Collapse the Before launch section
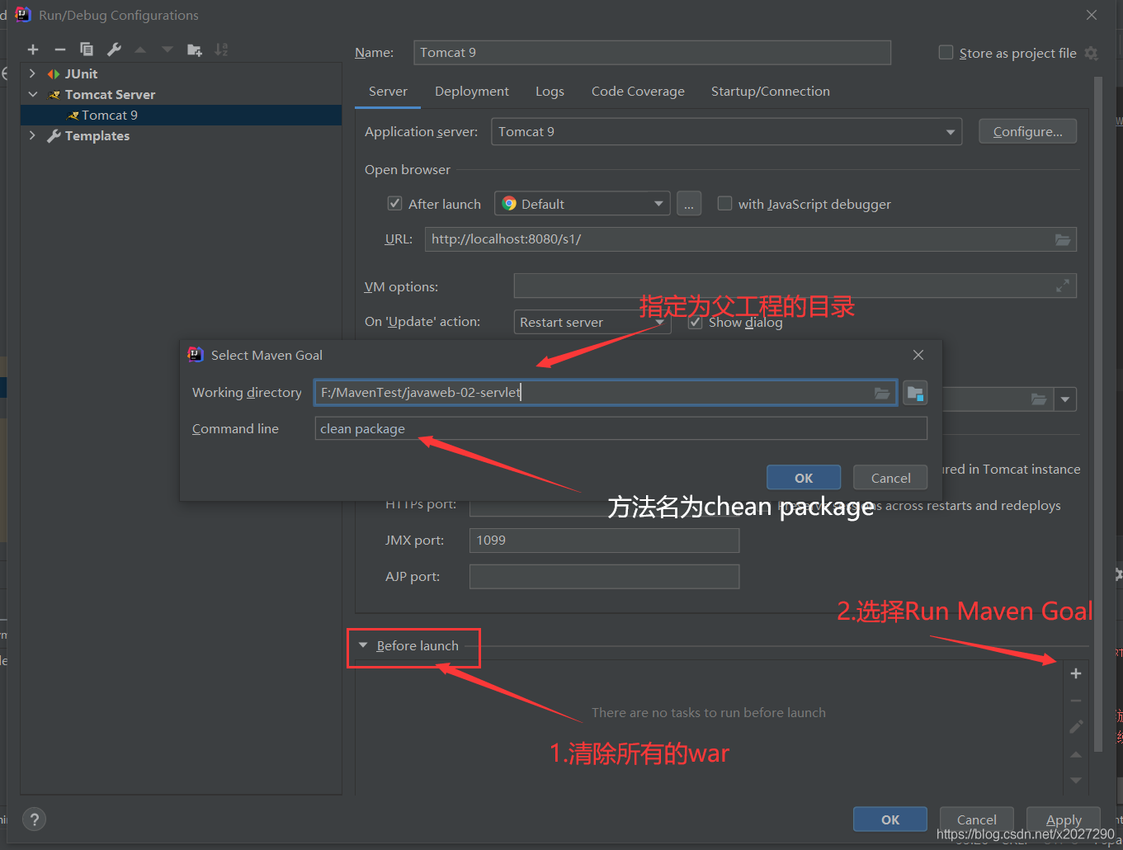The width and height of the screenshot is (1123, 850). (x=363, y=645)
